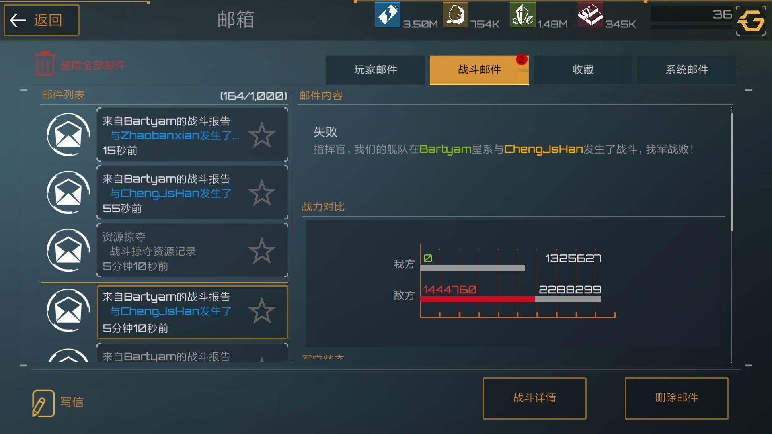Open the 写信 compose mail icon
This screenshot has width=772, height=434.
43,403
